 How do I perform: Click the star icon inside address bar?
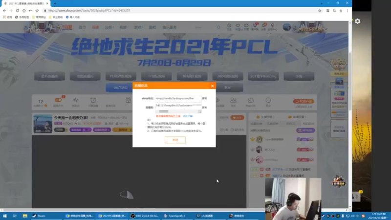320,10
